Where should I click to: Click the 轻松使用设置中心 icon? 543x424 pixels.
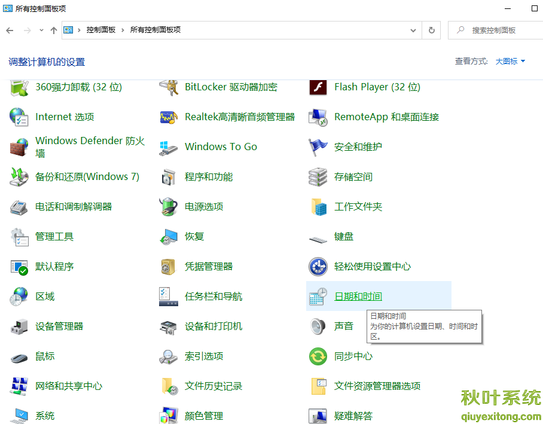point(318,266)
